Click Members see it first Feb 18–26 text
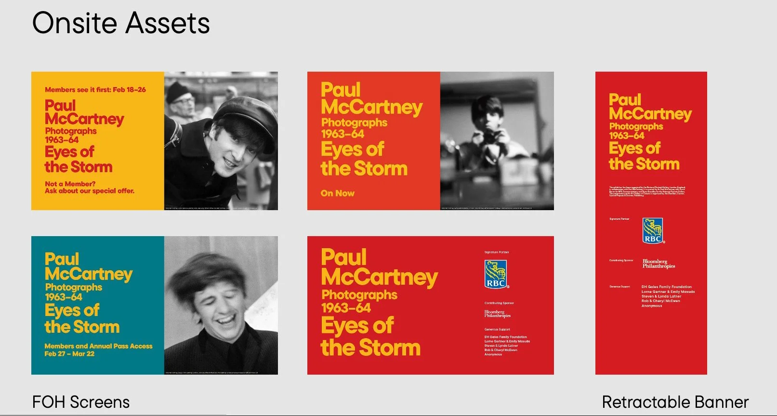 tap(95, 89)
